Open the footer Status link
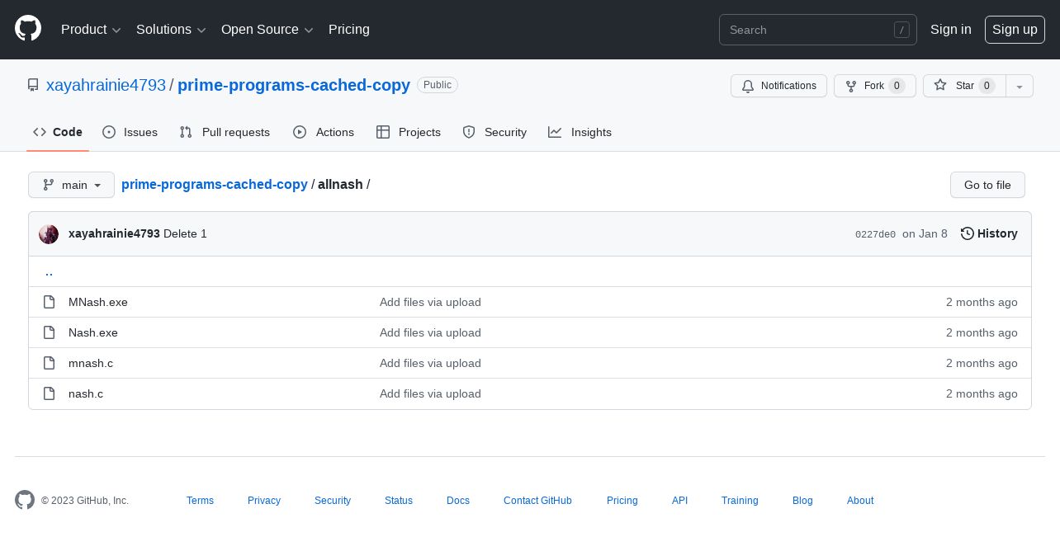 pos(399,501)
